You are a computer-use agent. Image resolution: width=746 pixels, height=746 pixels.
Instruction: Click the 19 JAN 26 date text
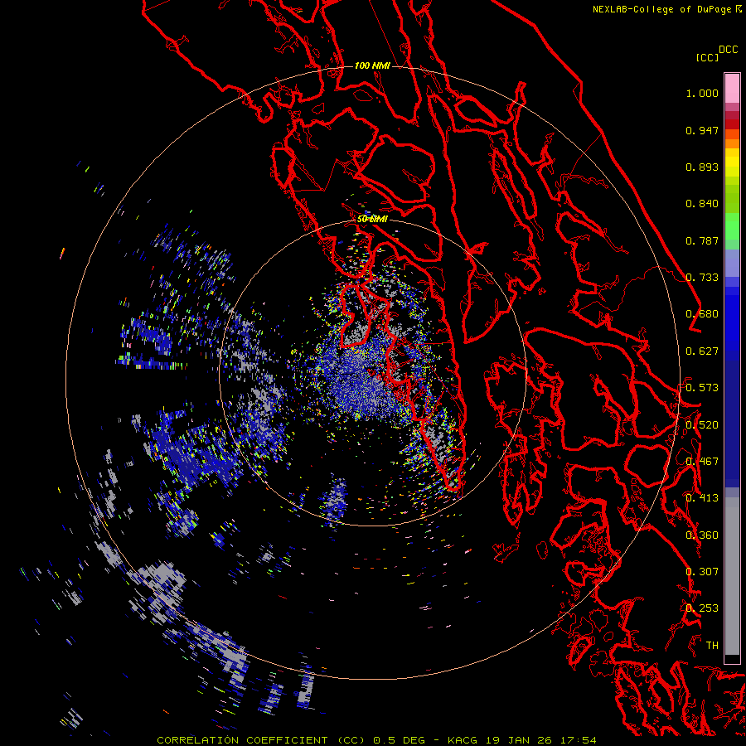point(518,740)
